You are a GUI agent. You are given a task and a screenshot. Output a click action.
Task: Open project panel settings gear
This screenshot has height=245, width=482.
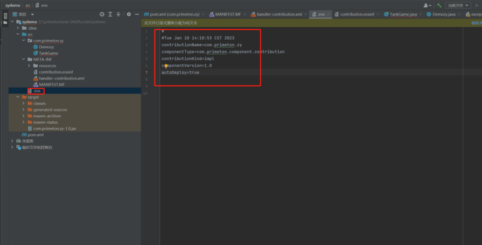[x=129, y=14]
